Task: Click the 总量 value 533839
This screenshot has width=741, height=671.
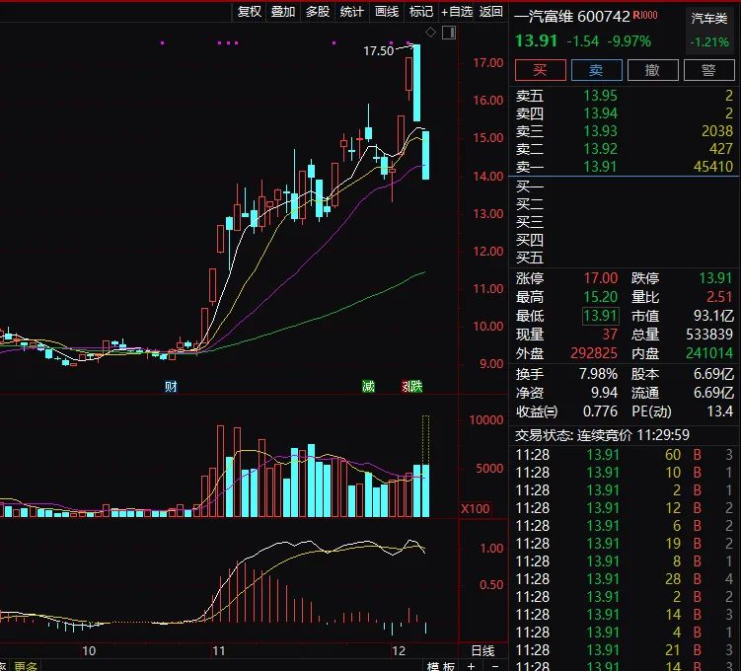Action: [709, 335]
